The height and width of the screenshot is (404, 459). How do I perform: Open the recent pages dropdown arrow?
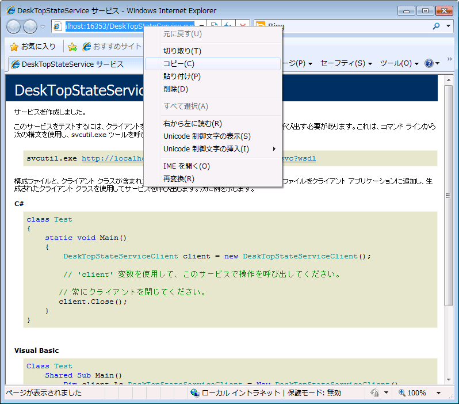tap(43, 27)
